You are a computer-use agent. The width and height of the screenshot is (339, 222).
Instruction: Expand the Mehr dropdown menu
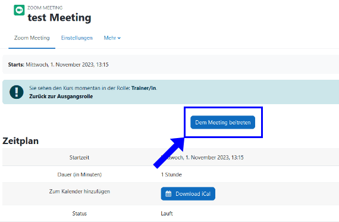(112, 38)
